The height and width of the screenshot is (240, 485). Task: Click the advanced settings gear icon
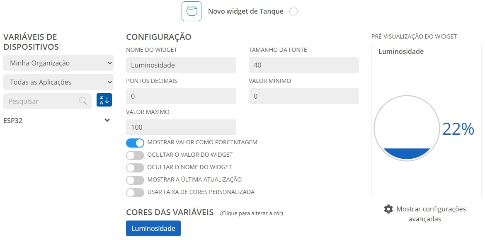click(x=388, y=209)
